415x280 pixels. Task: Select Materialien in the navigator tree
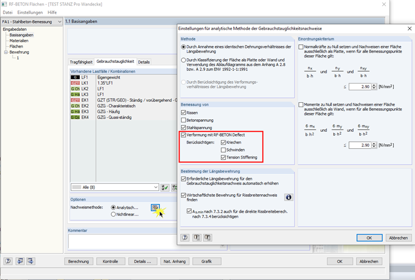click(x=19, y=40)
